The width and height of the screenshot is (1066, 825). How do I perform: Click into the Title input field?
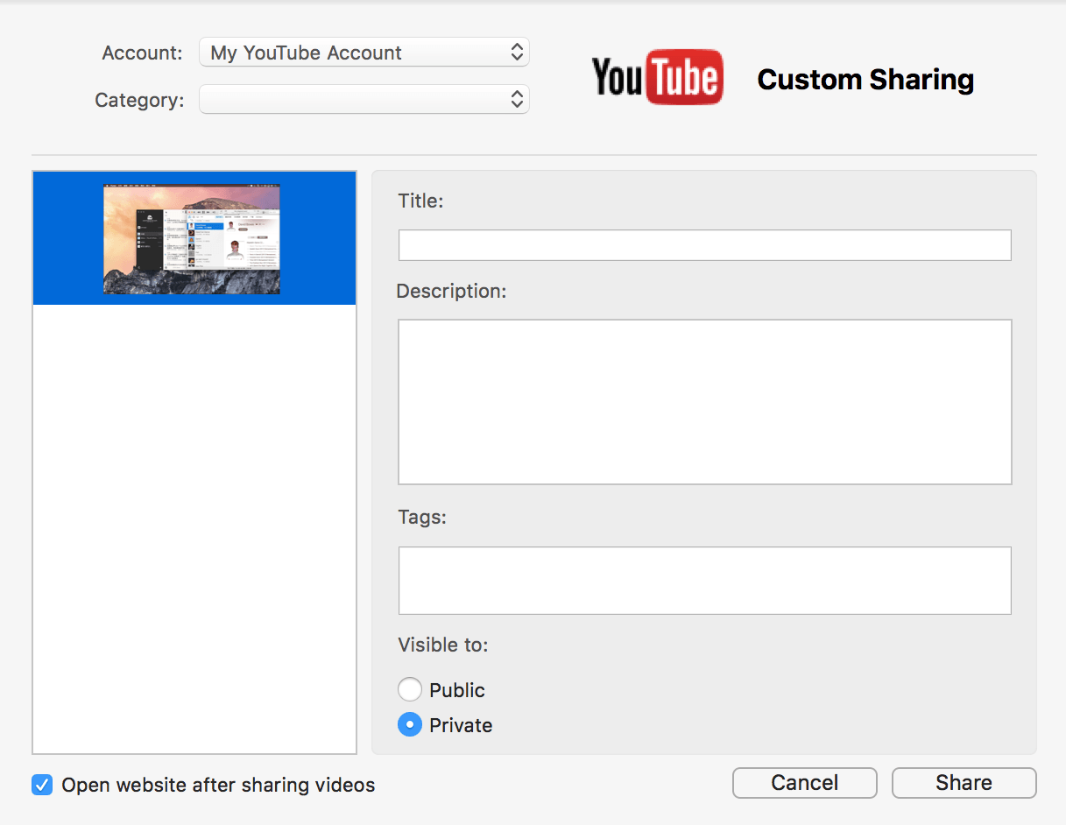[x=705, y=245]
